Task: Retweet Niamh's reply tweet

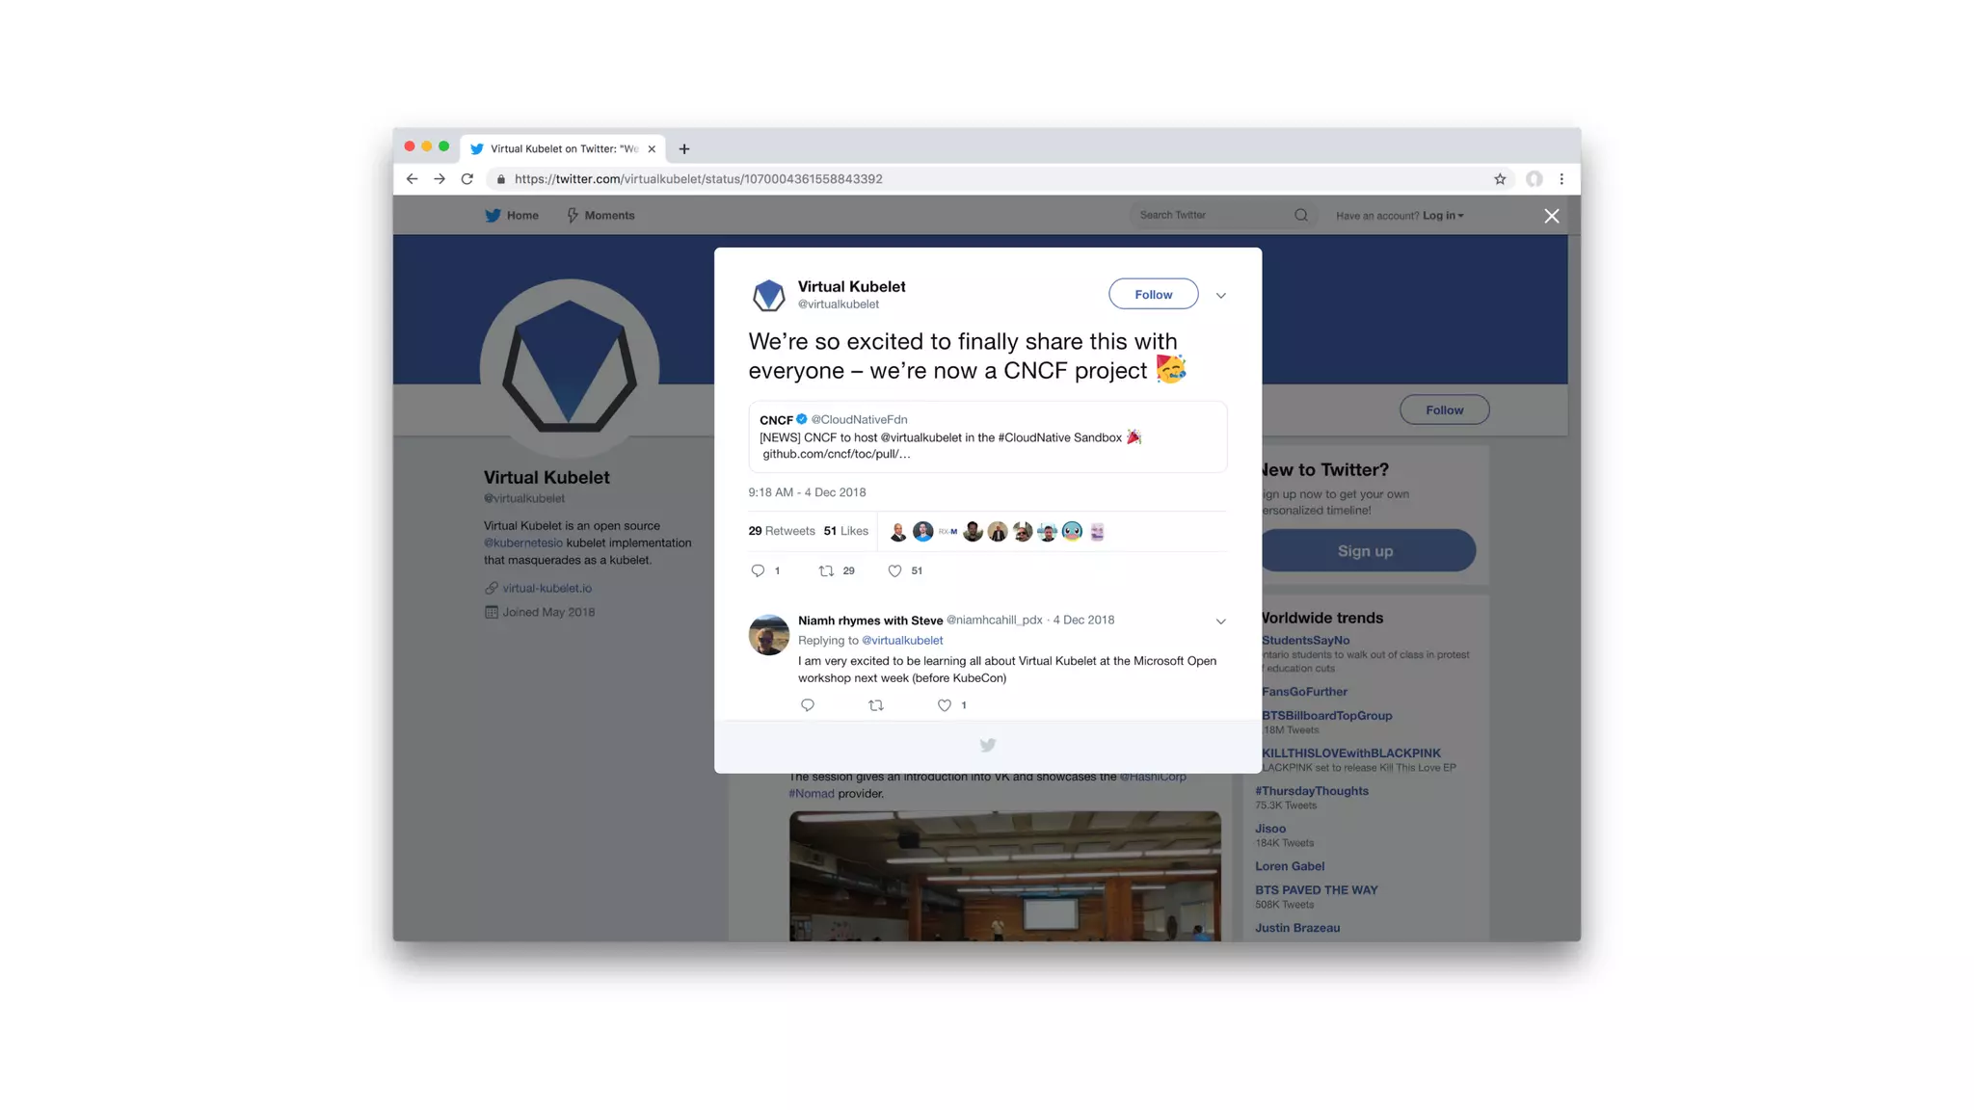Action: (x=876, y=705)
